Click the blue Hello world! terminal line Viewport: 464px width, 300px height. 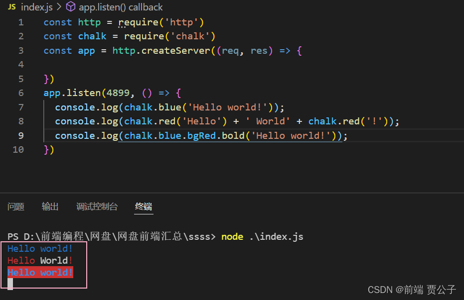40,248
